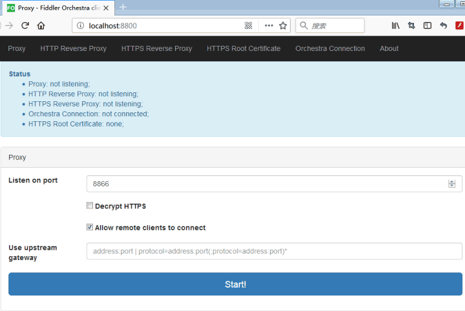This screenshot has height=311, width=465.
Task: Click the Listen on port field
Action: click(274, 184)
